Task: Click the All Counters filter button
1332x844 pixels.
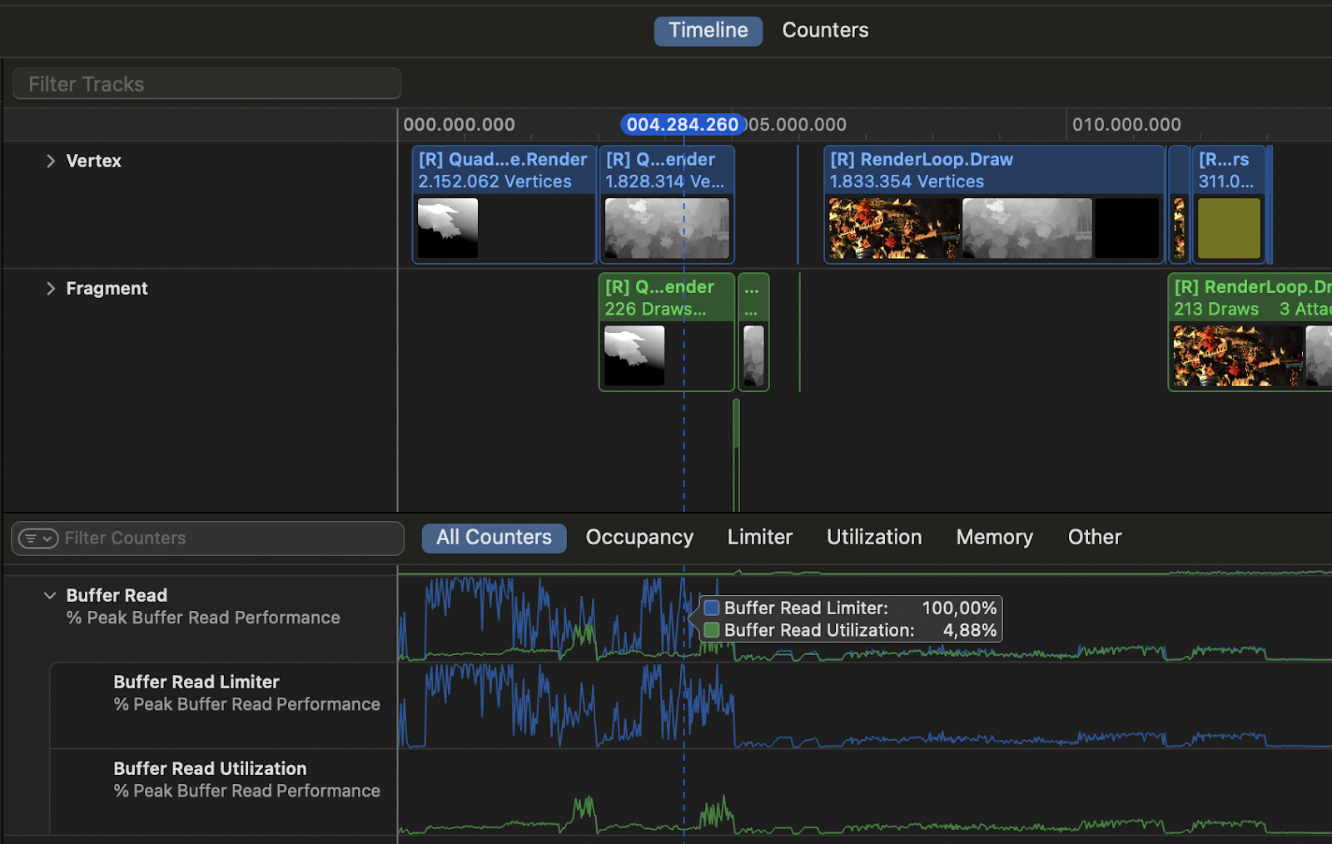Action: tap(494, 537)
